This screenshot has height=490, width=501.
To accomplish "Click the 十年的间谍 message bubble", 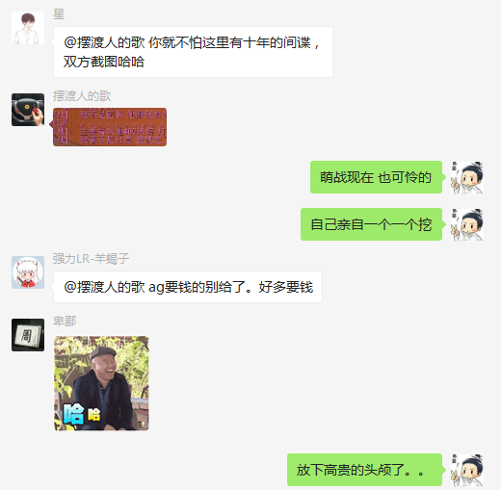I will [193, 52].
